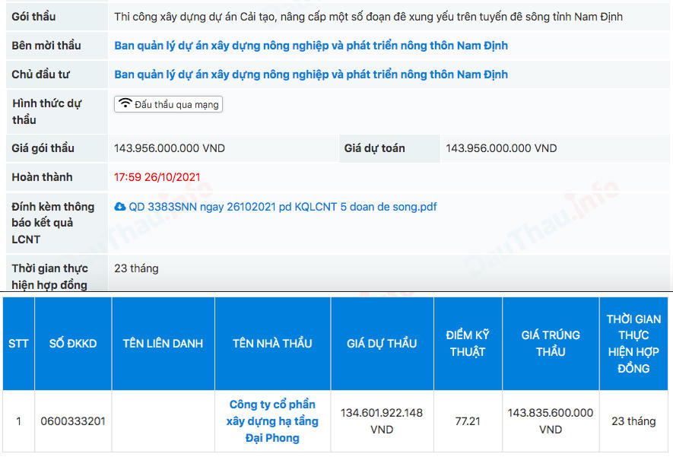Click the cloud download icon

(x=119, y=207)
